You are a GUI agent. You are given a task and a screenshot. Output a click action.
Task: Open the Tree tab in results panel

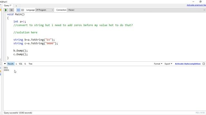coord(31,64)
